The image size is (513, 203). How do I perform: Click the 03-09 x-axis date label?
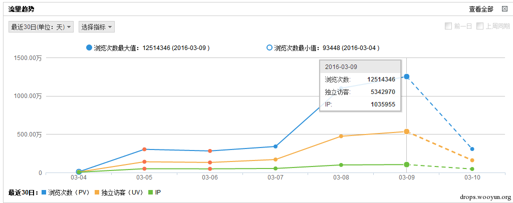click(x=406, y=177)
